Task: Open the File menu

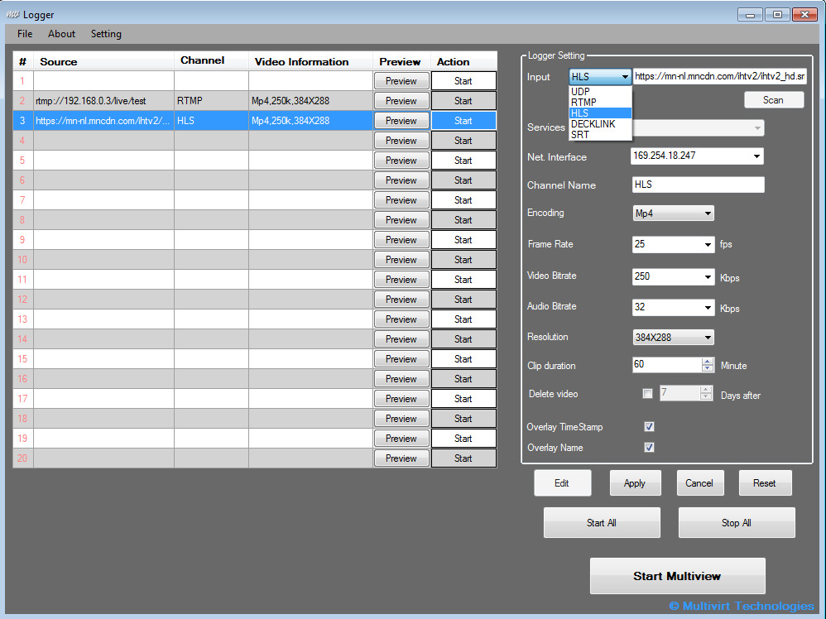Action: 24,34
